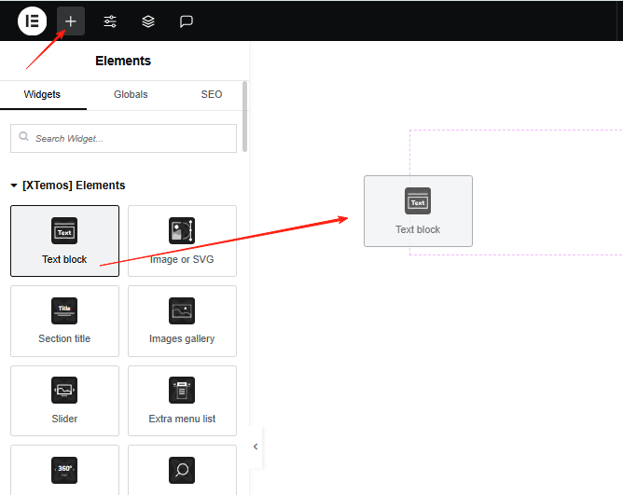Viewport: 623px width, 495px height.
Task: Select the search widget with magnifier icon
Action: pos(182,471)
